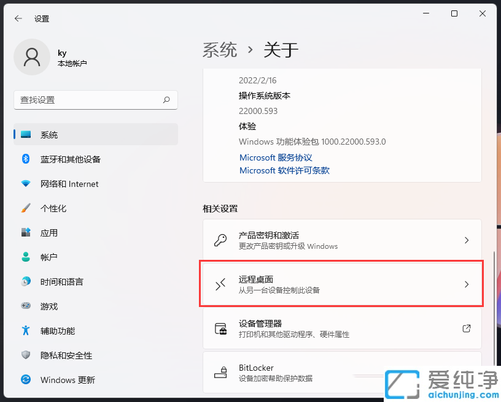This screenshot has height=402, width=501.
Task: Open Privacy & security settings
Action: 26,355
